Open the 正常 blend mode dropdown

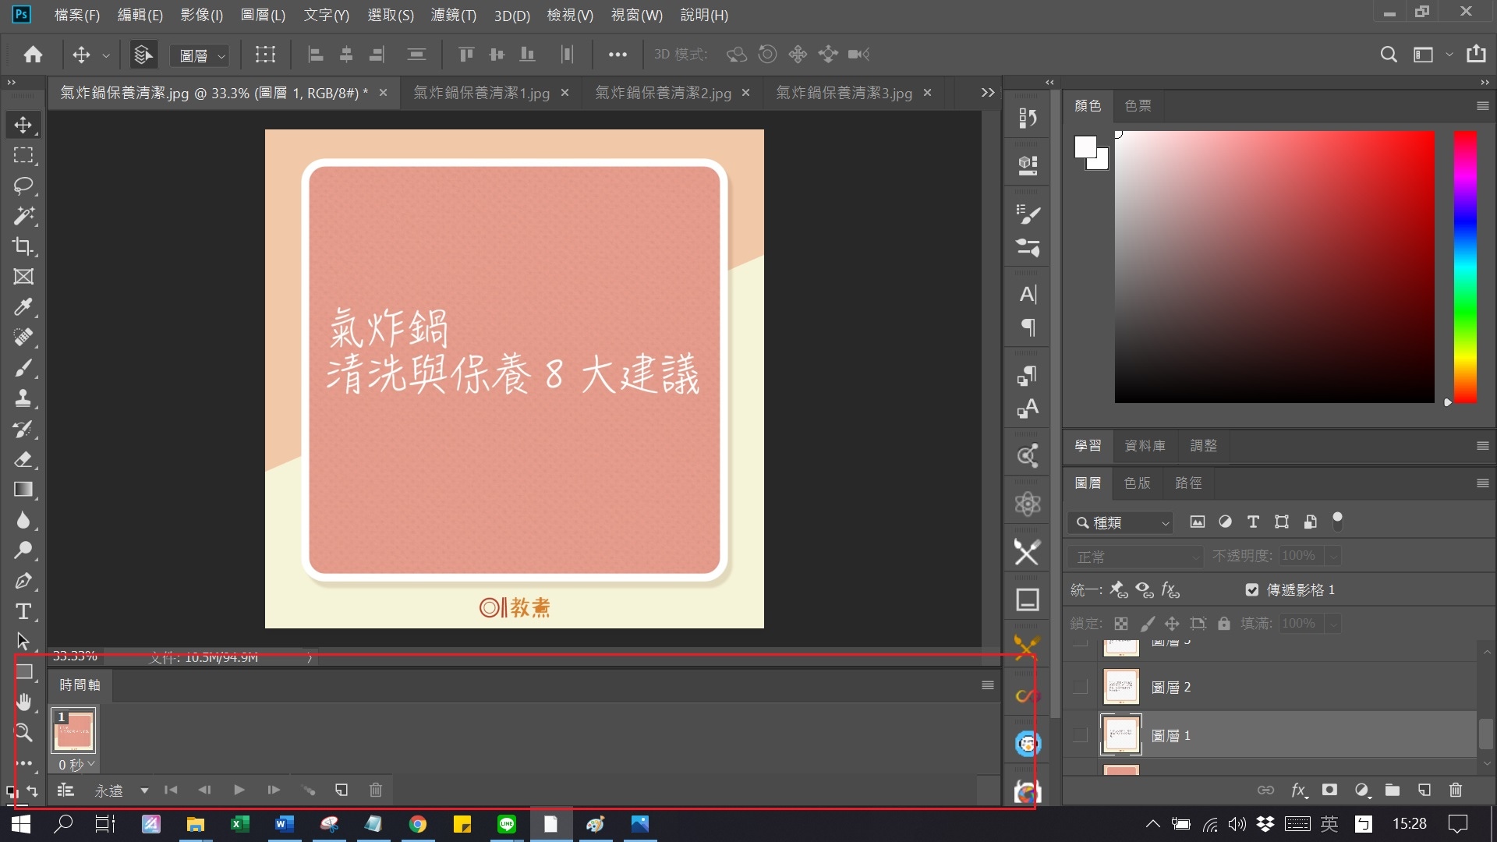click(1134, 556)
